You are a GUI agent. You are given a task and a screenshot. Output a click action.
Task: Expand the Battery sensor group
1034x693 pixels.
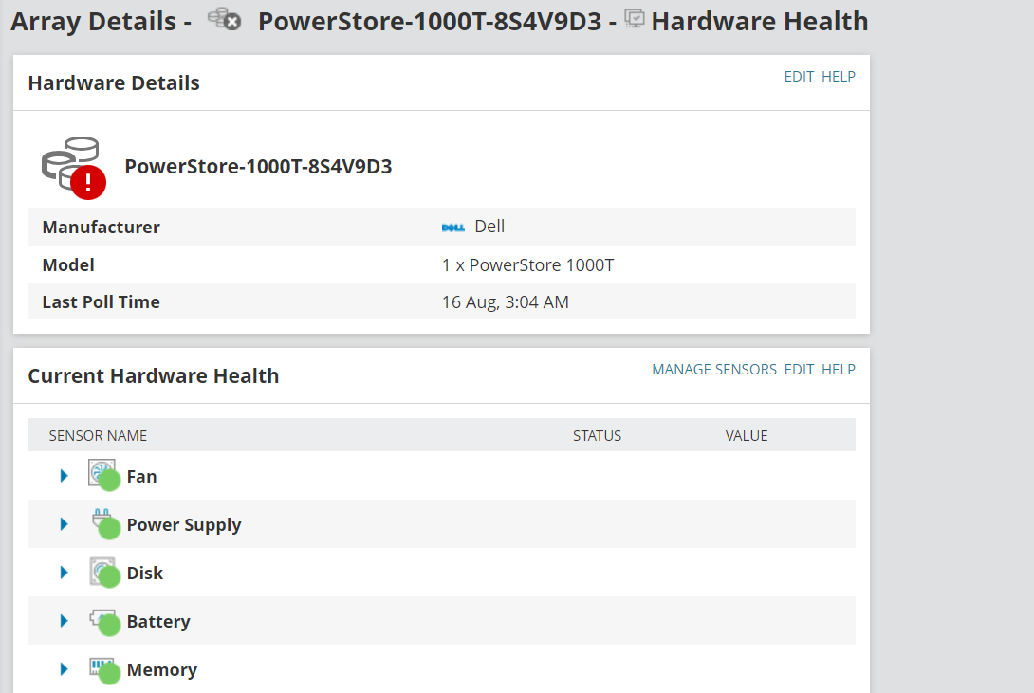(64, 621)
